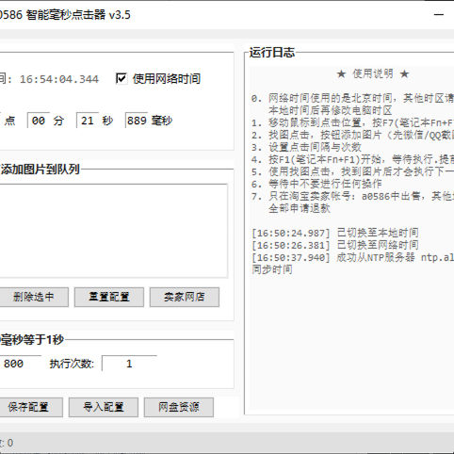Click the empty image queue list box
The width and height of the screenshot is (454, 454).
click(x=113, y=231)
